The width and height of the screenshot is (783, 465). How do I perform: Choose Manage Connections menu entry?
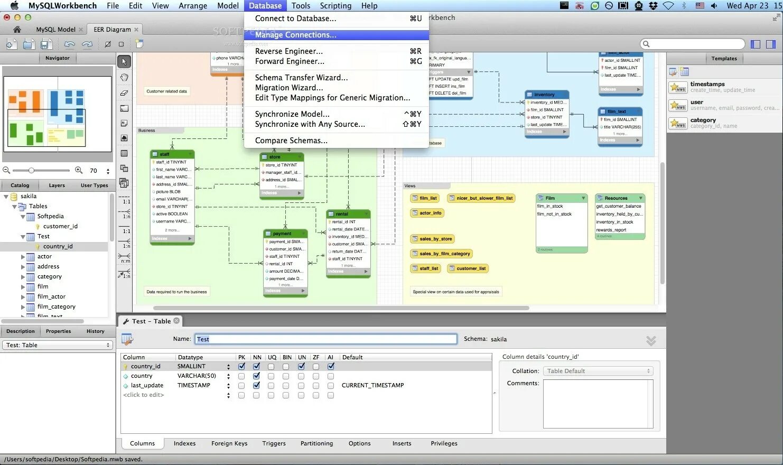(337, 35)
